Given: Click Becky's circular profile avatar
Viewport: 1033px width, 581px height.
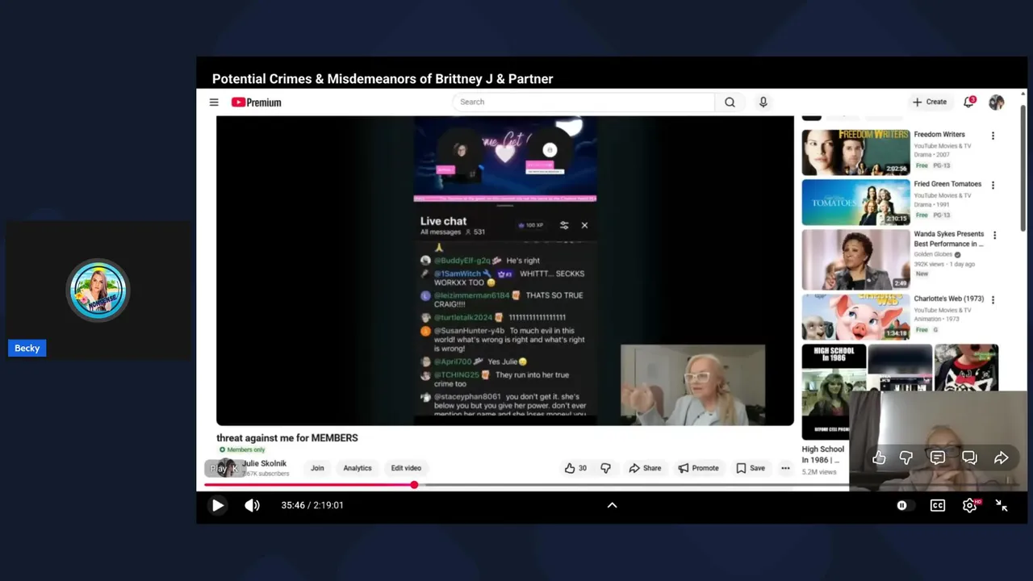Looking at the screenshot, I should 98,290.
